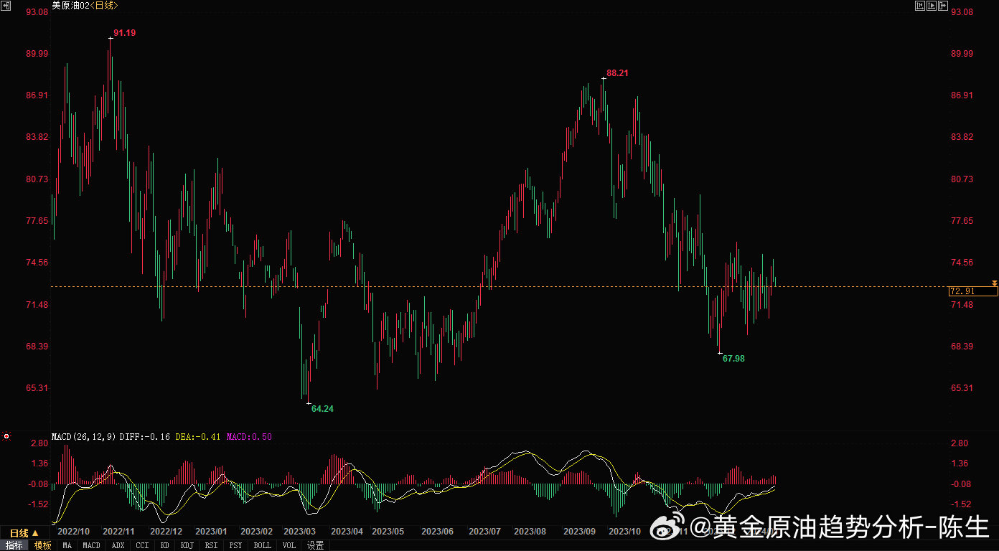Click the magenta MACD:0.50 value
This screenshot has height=551, width=999.
click(x=250, y=436)
